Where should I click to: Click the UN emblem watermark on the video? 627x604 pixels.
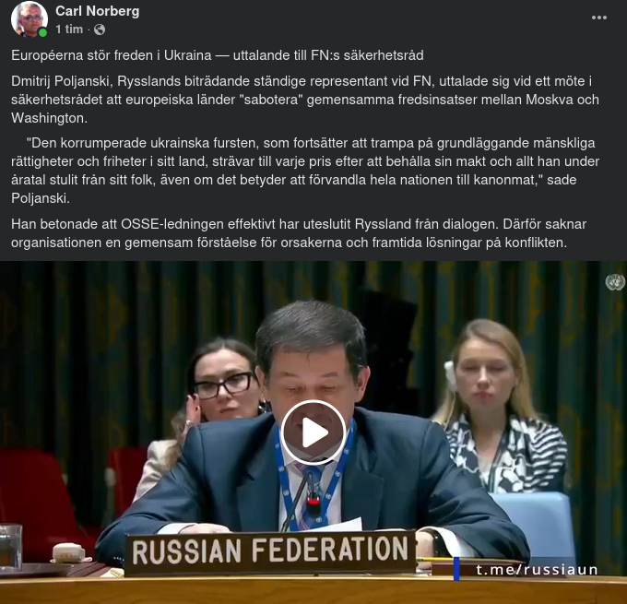(615, 281)
